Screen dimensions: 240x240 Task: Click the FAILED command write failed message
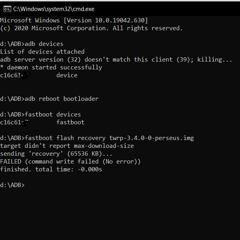pos(70,162)
